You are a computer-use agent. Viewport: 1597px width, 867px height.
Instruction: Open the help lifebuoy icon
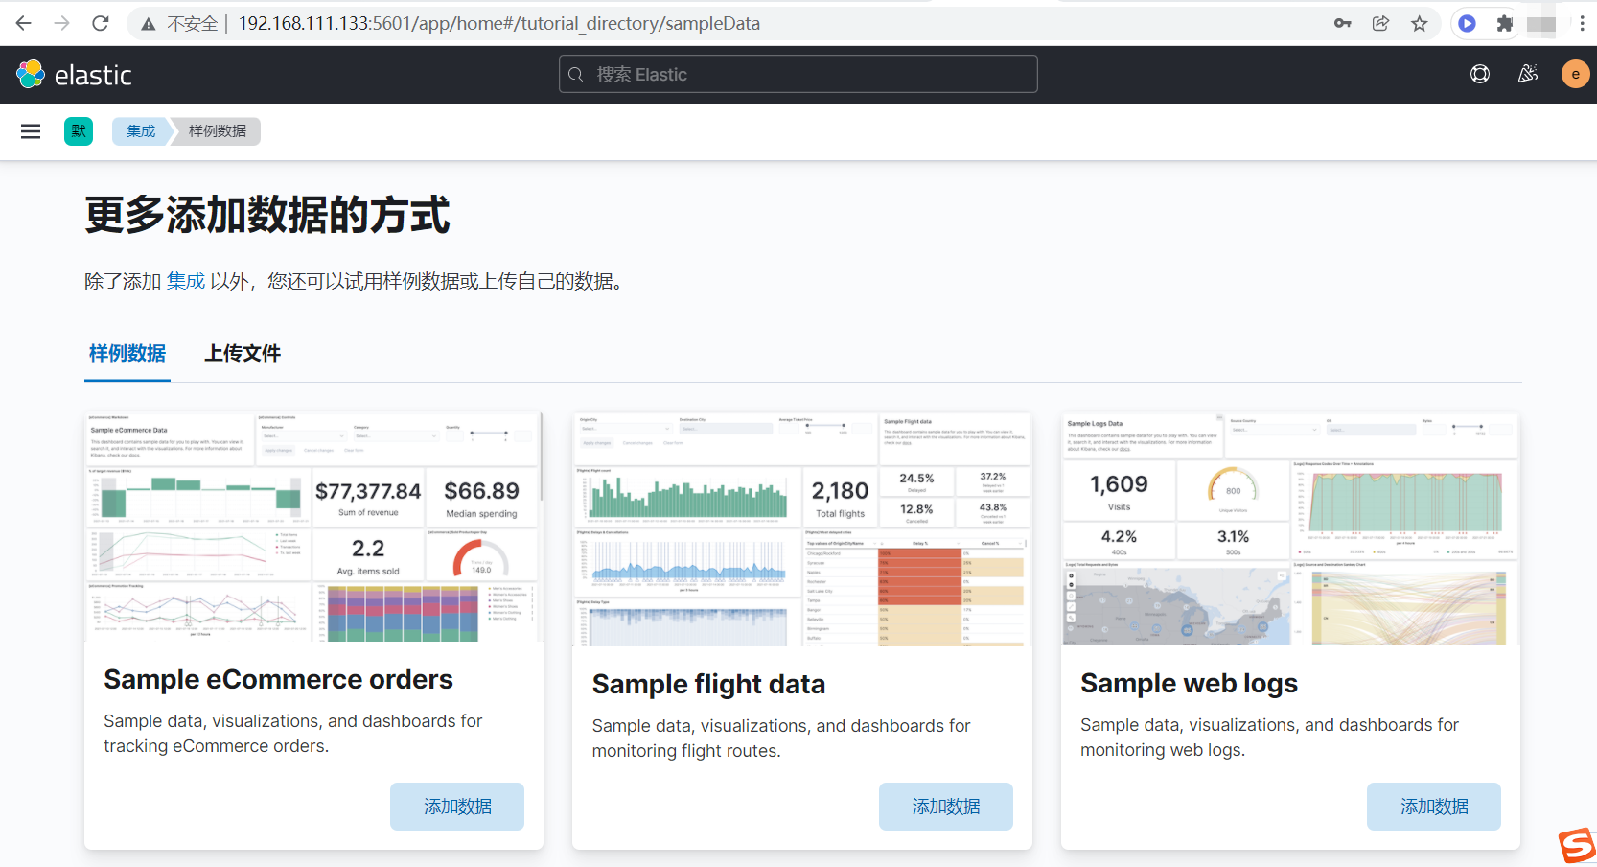[x=1480, y=74]
